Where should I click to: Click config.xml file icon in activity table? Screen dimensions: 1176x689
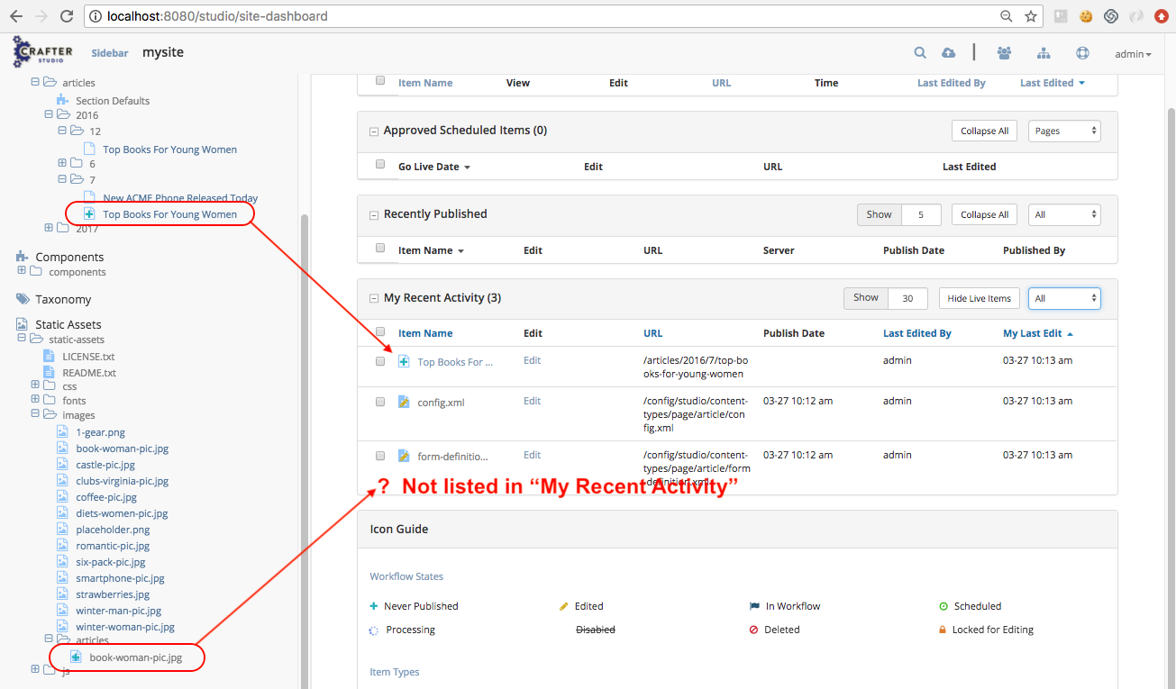pyautogui.click(x=404, y=402)
